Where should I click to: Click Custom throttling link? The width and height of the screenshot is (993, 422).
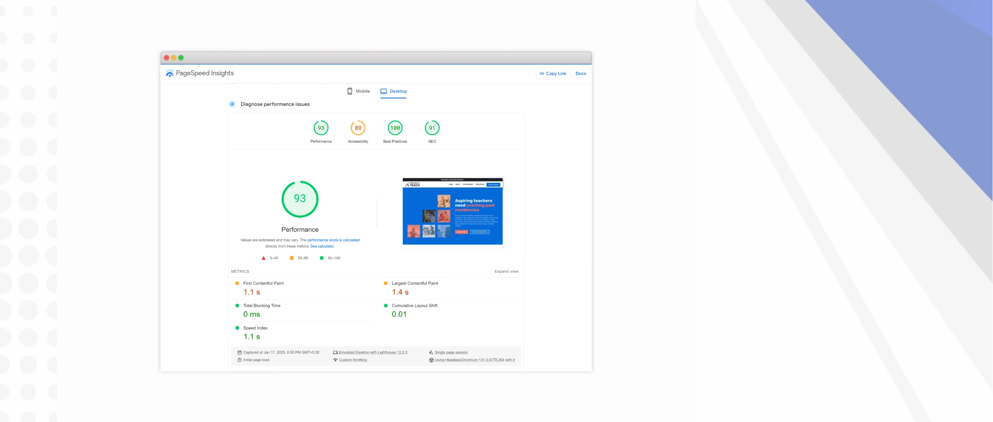click(353, 360)
